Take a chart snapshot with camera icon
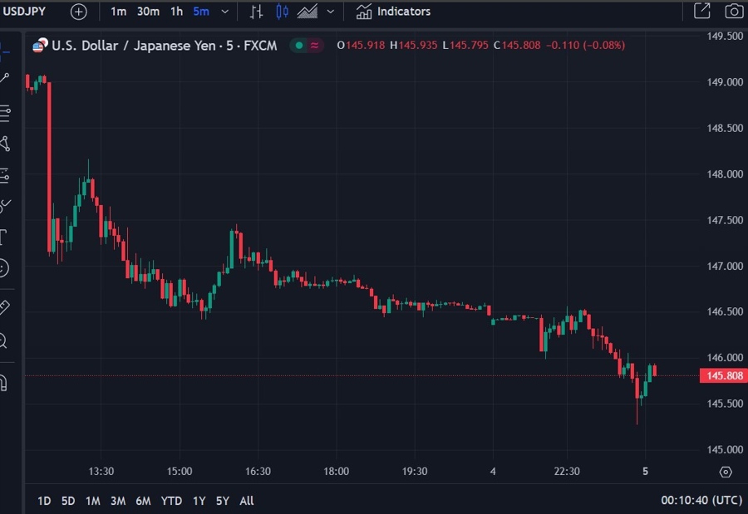This screenshot has height=514, width=748. click(733, 12)
